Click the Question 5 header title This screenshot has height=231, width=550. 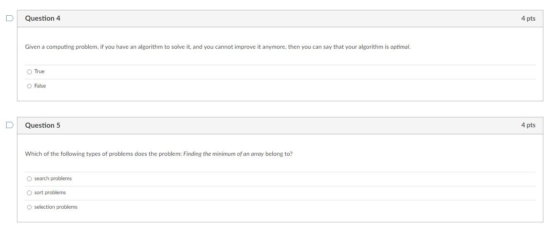[x=43, y=125]
